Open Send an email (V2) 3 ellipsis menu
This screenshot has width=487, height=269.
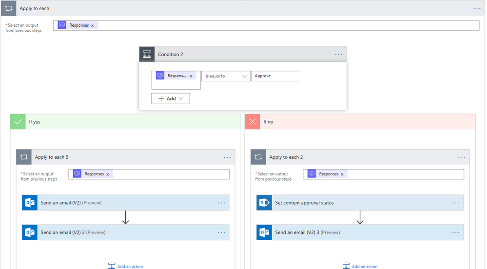456,232
